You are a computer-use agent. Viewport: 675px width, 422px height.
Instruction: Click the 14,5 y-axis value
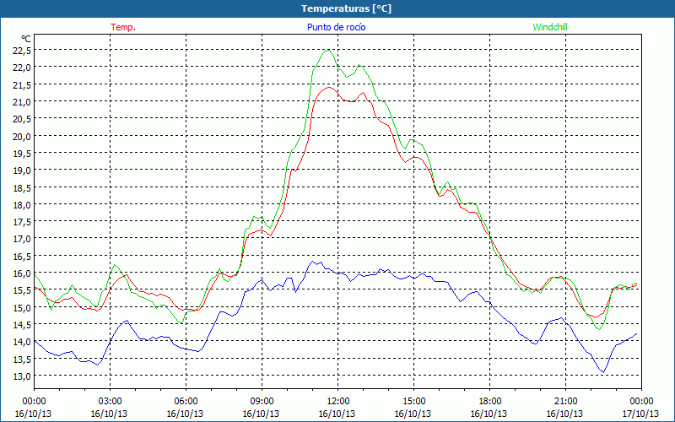(x=23, y=325)
